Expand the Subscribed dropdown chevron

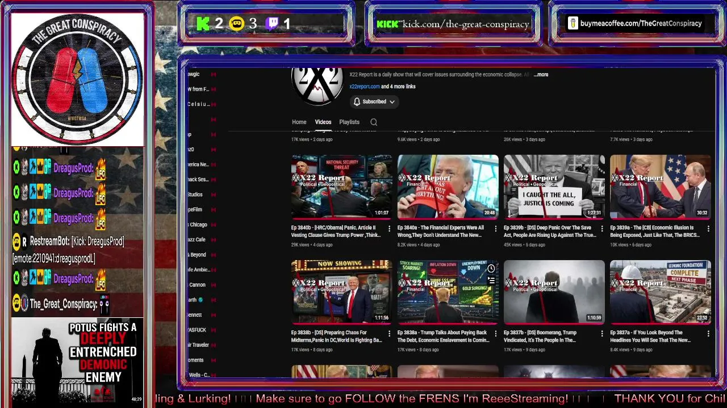(x=392, y=102)
